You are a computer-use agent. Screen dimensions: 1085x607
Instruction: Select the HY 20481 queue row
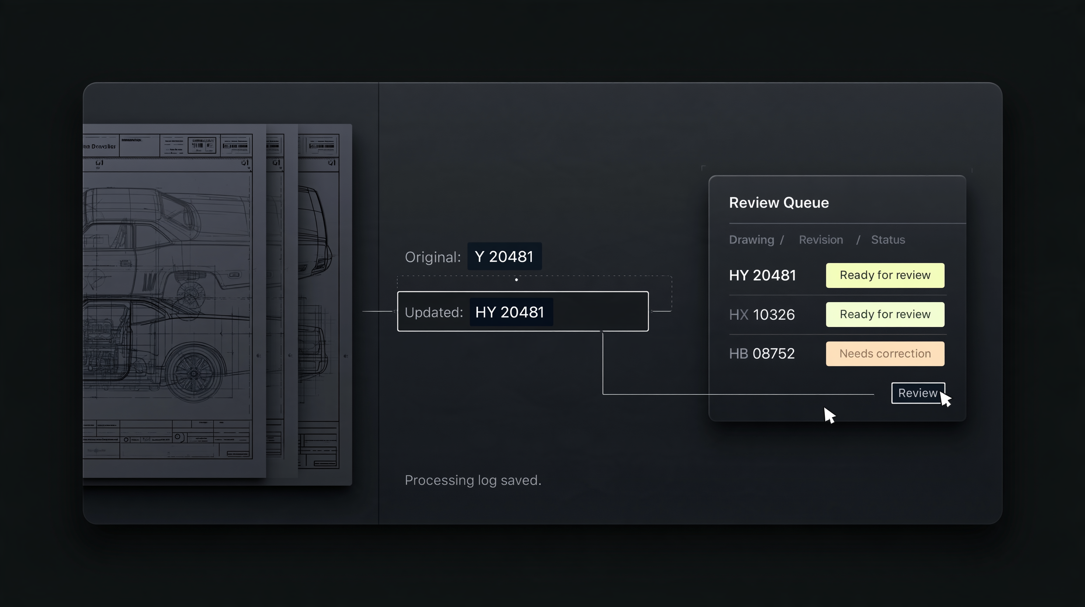tap(837, 275)
